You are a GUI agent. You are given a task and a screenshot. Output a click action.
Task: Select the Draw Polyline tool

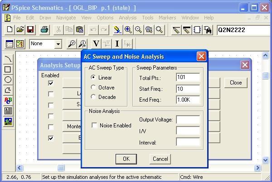tap(8, 90)
